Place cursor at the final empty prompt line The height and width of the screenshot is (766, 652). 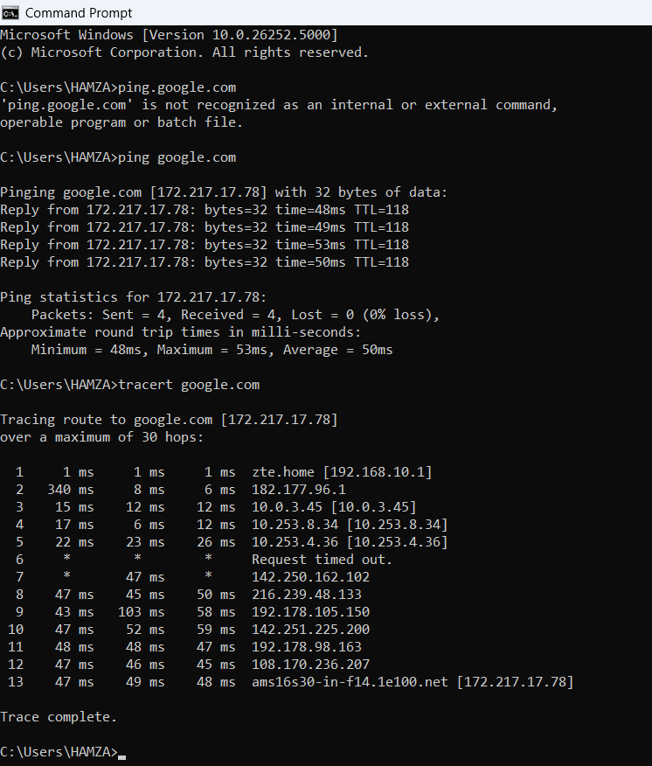click(121, 752)
